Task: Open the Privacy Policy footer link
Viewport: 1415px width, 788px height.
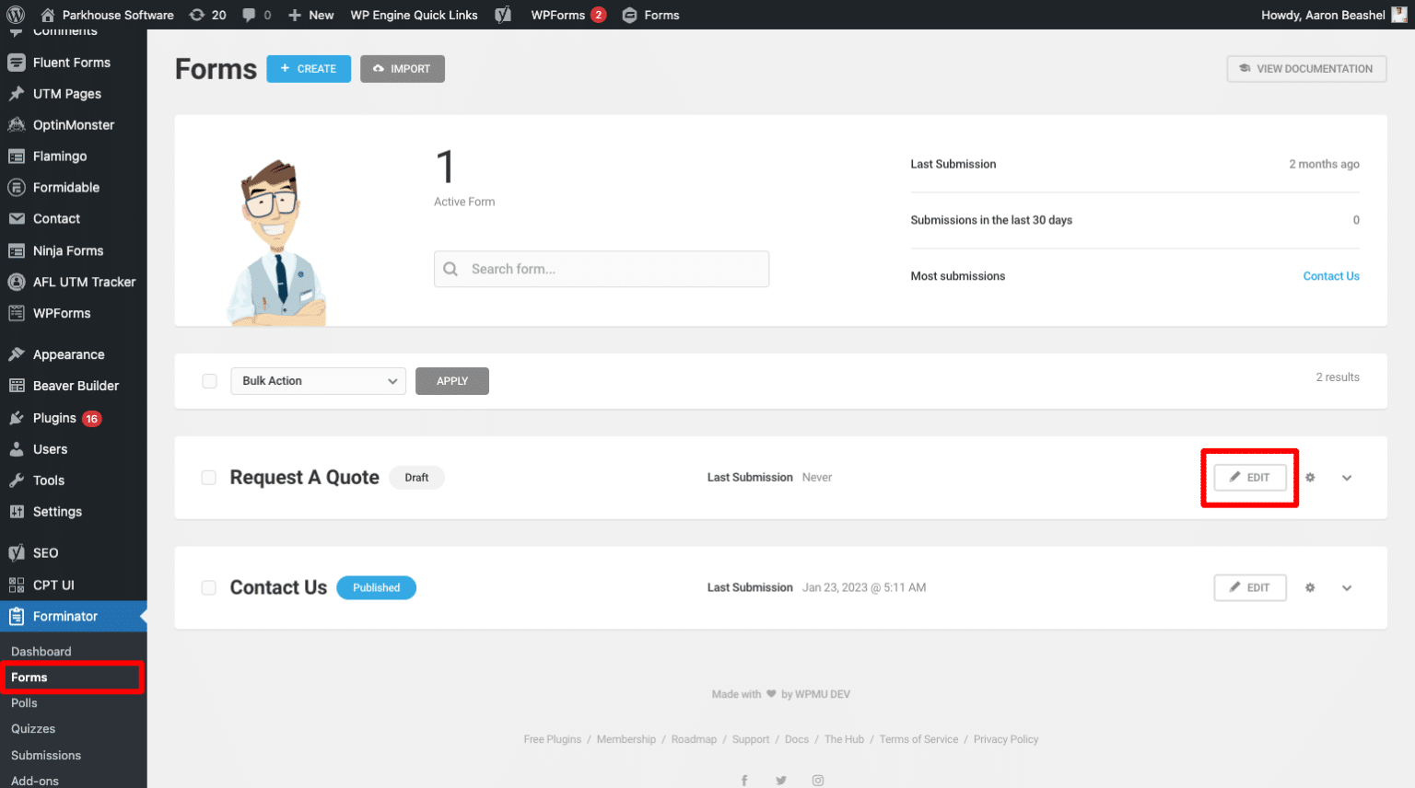Action: click(x=1005, y=738)
